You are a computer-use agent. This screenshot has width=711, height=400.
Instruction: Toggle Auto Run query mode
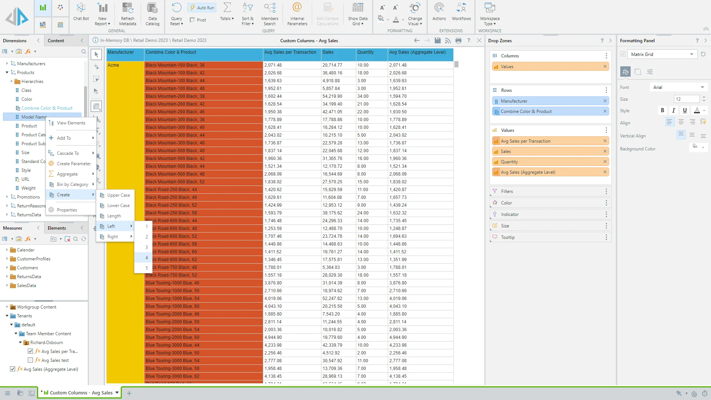(202, 7)
